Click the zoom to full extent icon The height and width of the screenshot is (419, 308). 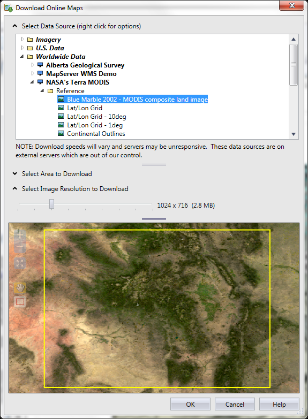coord(20,263)
